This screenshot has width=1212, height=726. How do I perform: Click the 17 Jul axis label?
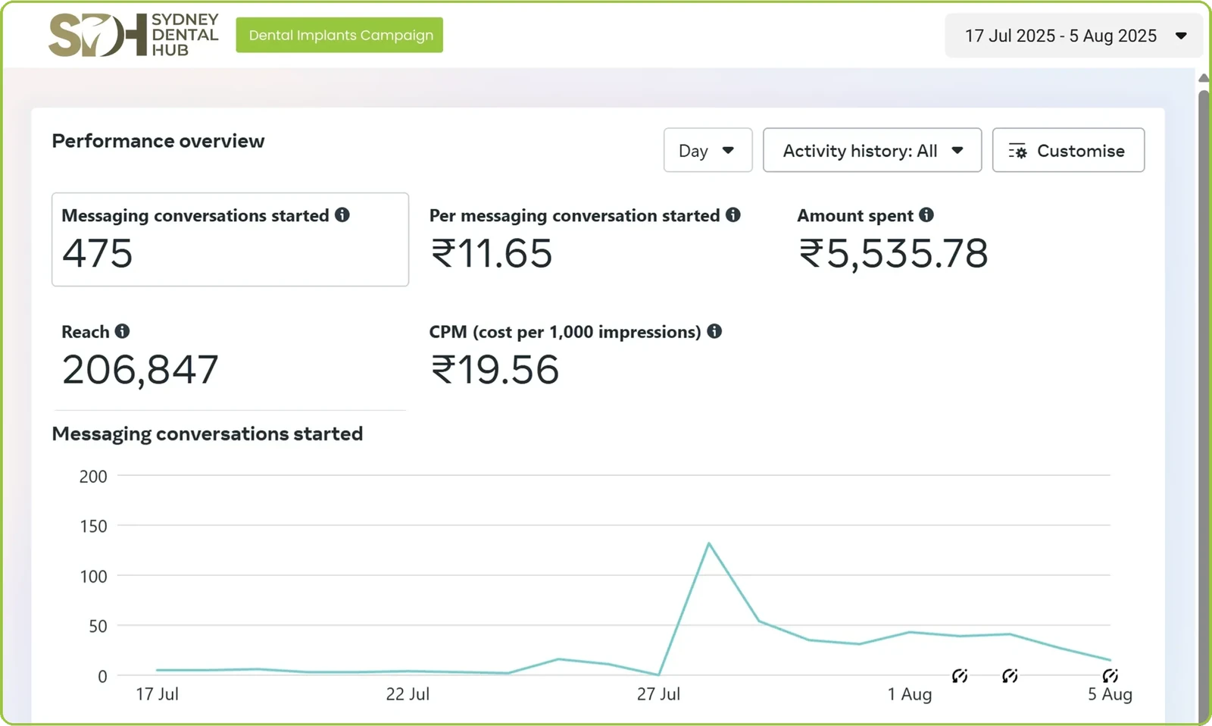(x=157, y=694)
